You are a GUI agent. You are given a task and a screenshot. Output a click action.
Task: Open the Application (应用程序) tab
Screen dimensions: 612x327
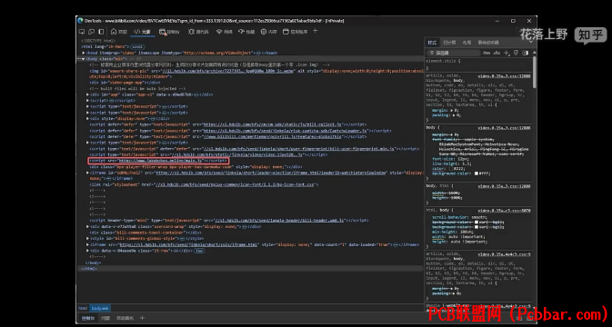295,32
